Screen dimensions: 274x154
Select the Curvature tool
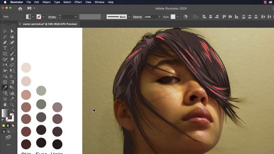tap(12, 43)
